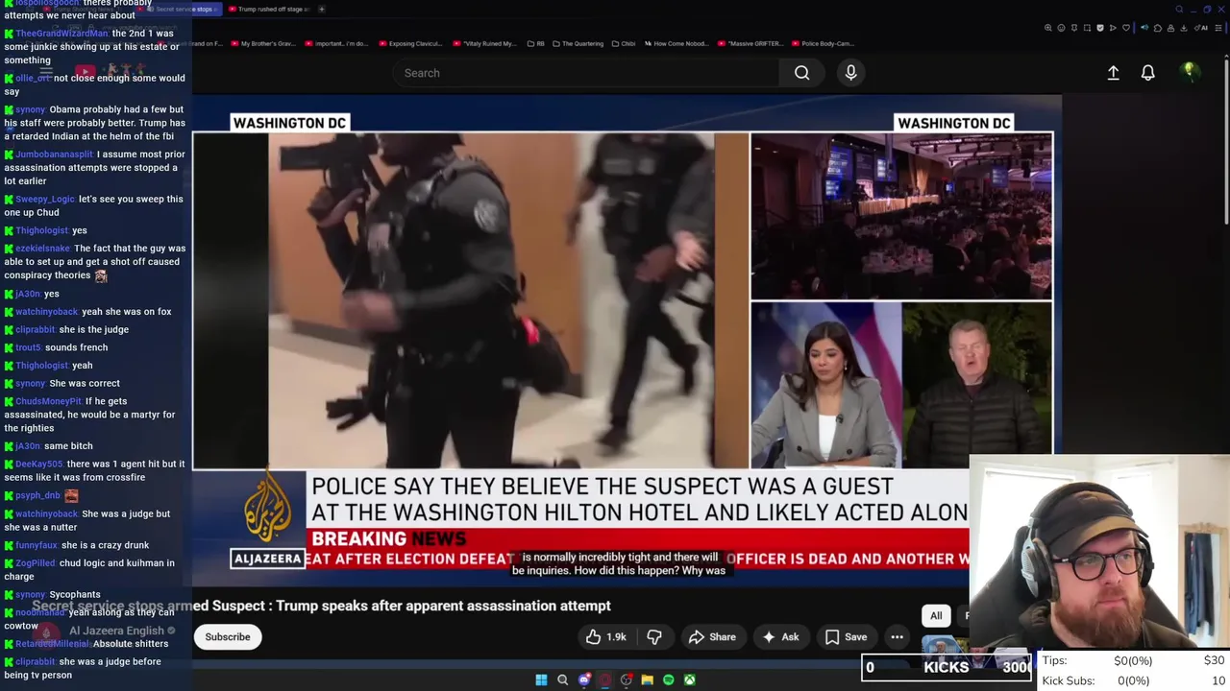Viewport: 1230px width, 691px height.
Task: Click chat username 'ChudsMoneyPit'
Action: tap(49, 400)
